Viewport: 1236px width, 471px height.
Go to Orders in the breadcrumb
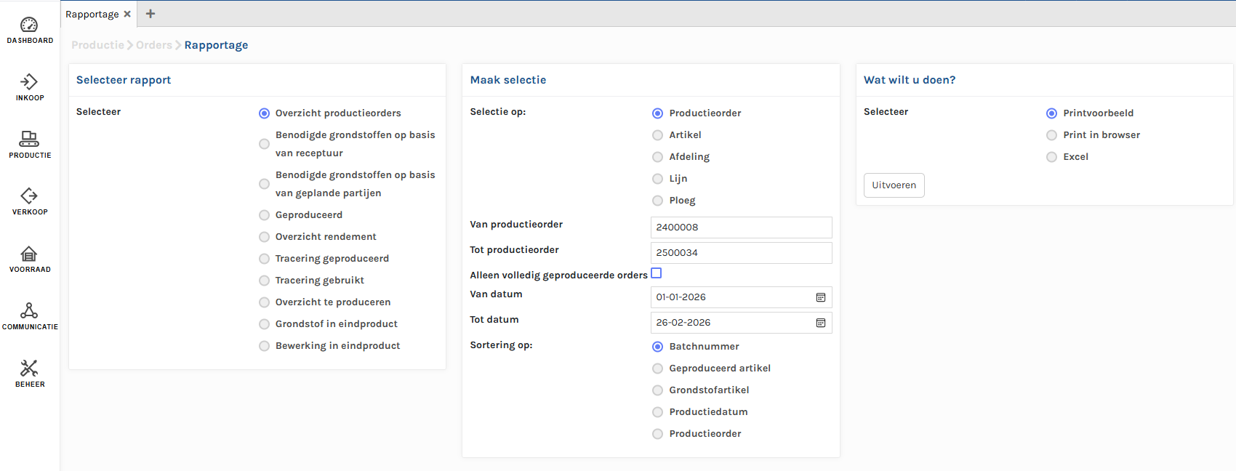pyautogui.click(x=154, y=45)
